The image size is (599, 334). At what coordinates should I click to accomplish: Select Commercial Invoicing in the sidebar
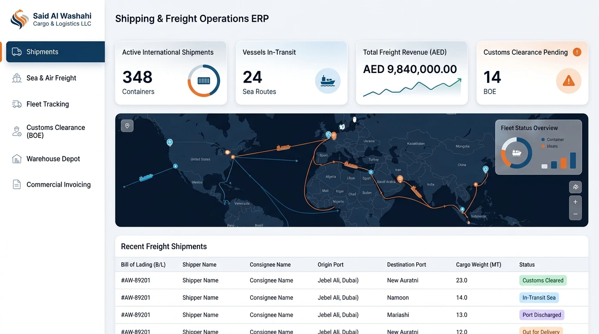point(58,184)
